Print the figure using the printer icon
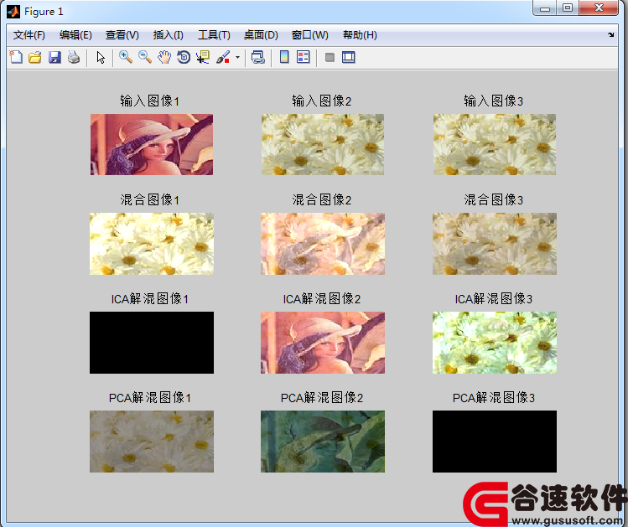The image size is (628, 527). tap(74, 57)
